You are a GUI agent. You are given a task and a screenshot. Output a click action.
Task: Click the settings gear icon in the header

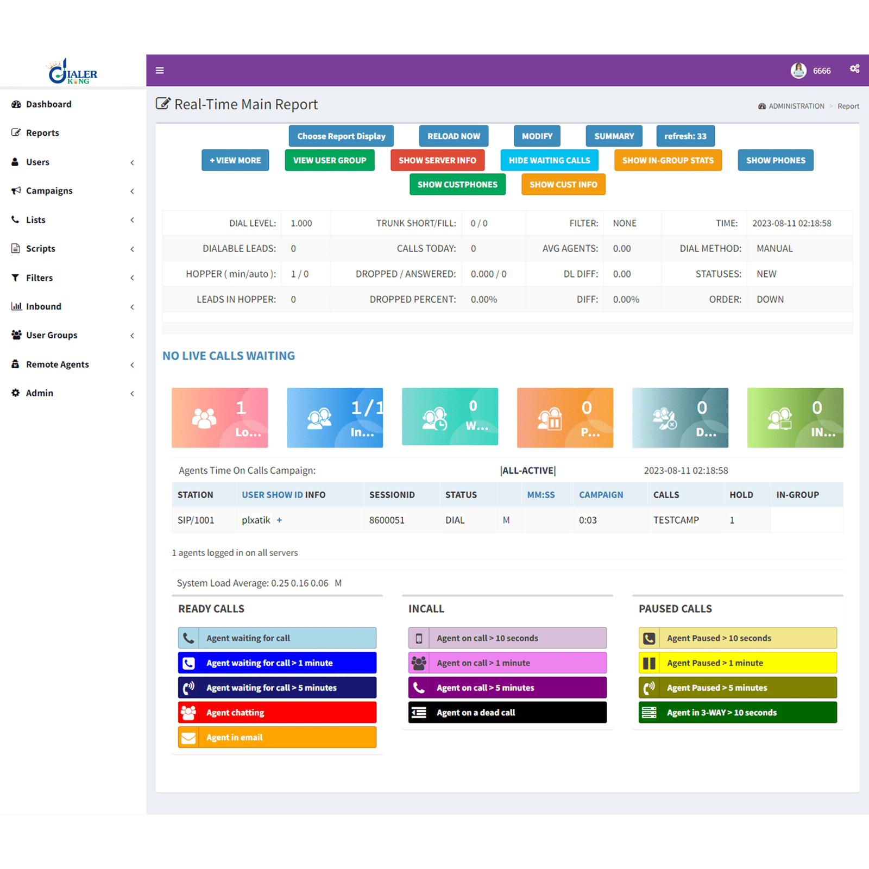point(854,68)
